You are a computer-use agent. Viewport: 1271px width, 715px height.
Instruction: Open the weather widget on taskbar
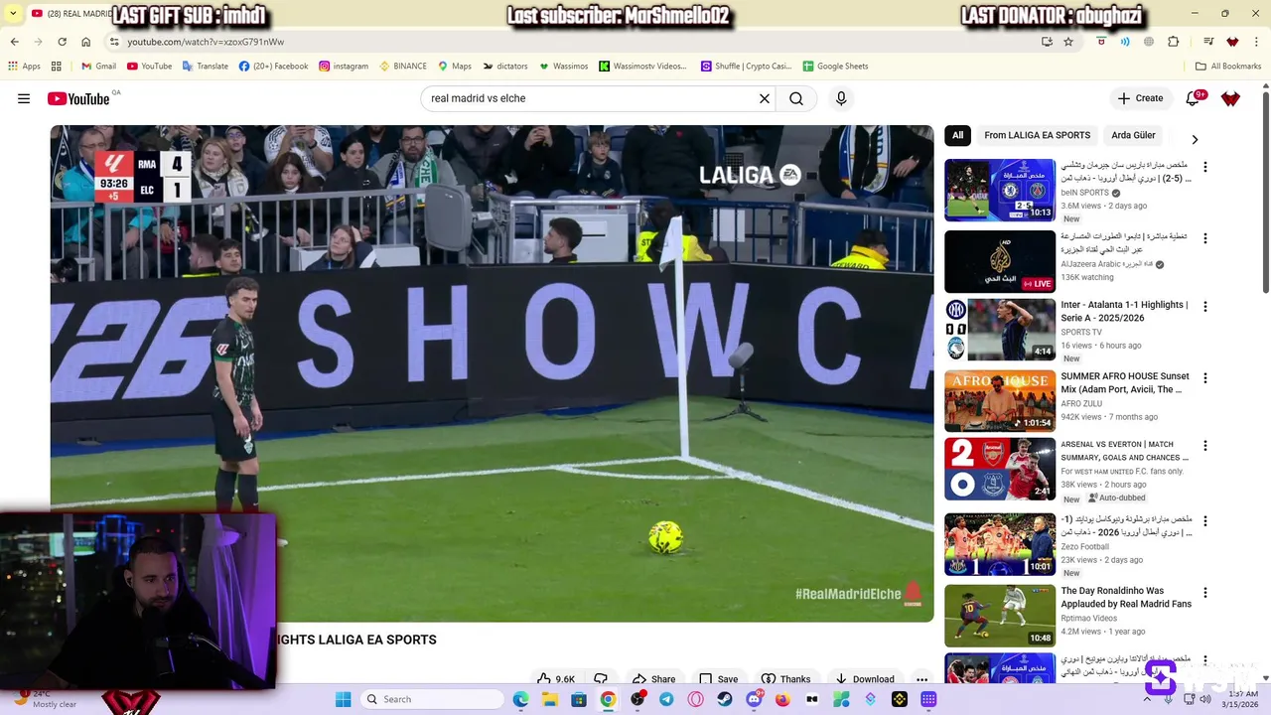coord(45,699)
